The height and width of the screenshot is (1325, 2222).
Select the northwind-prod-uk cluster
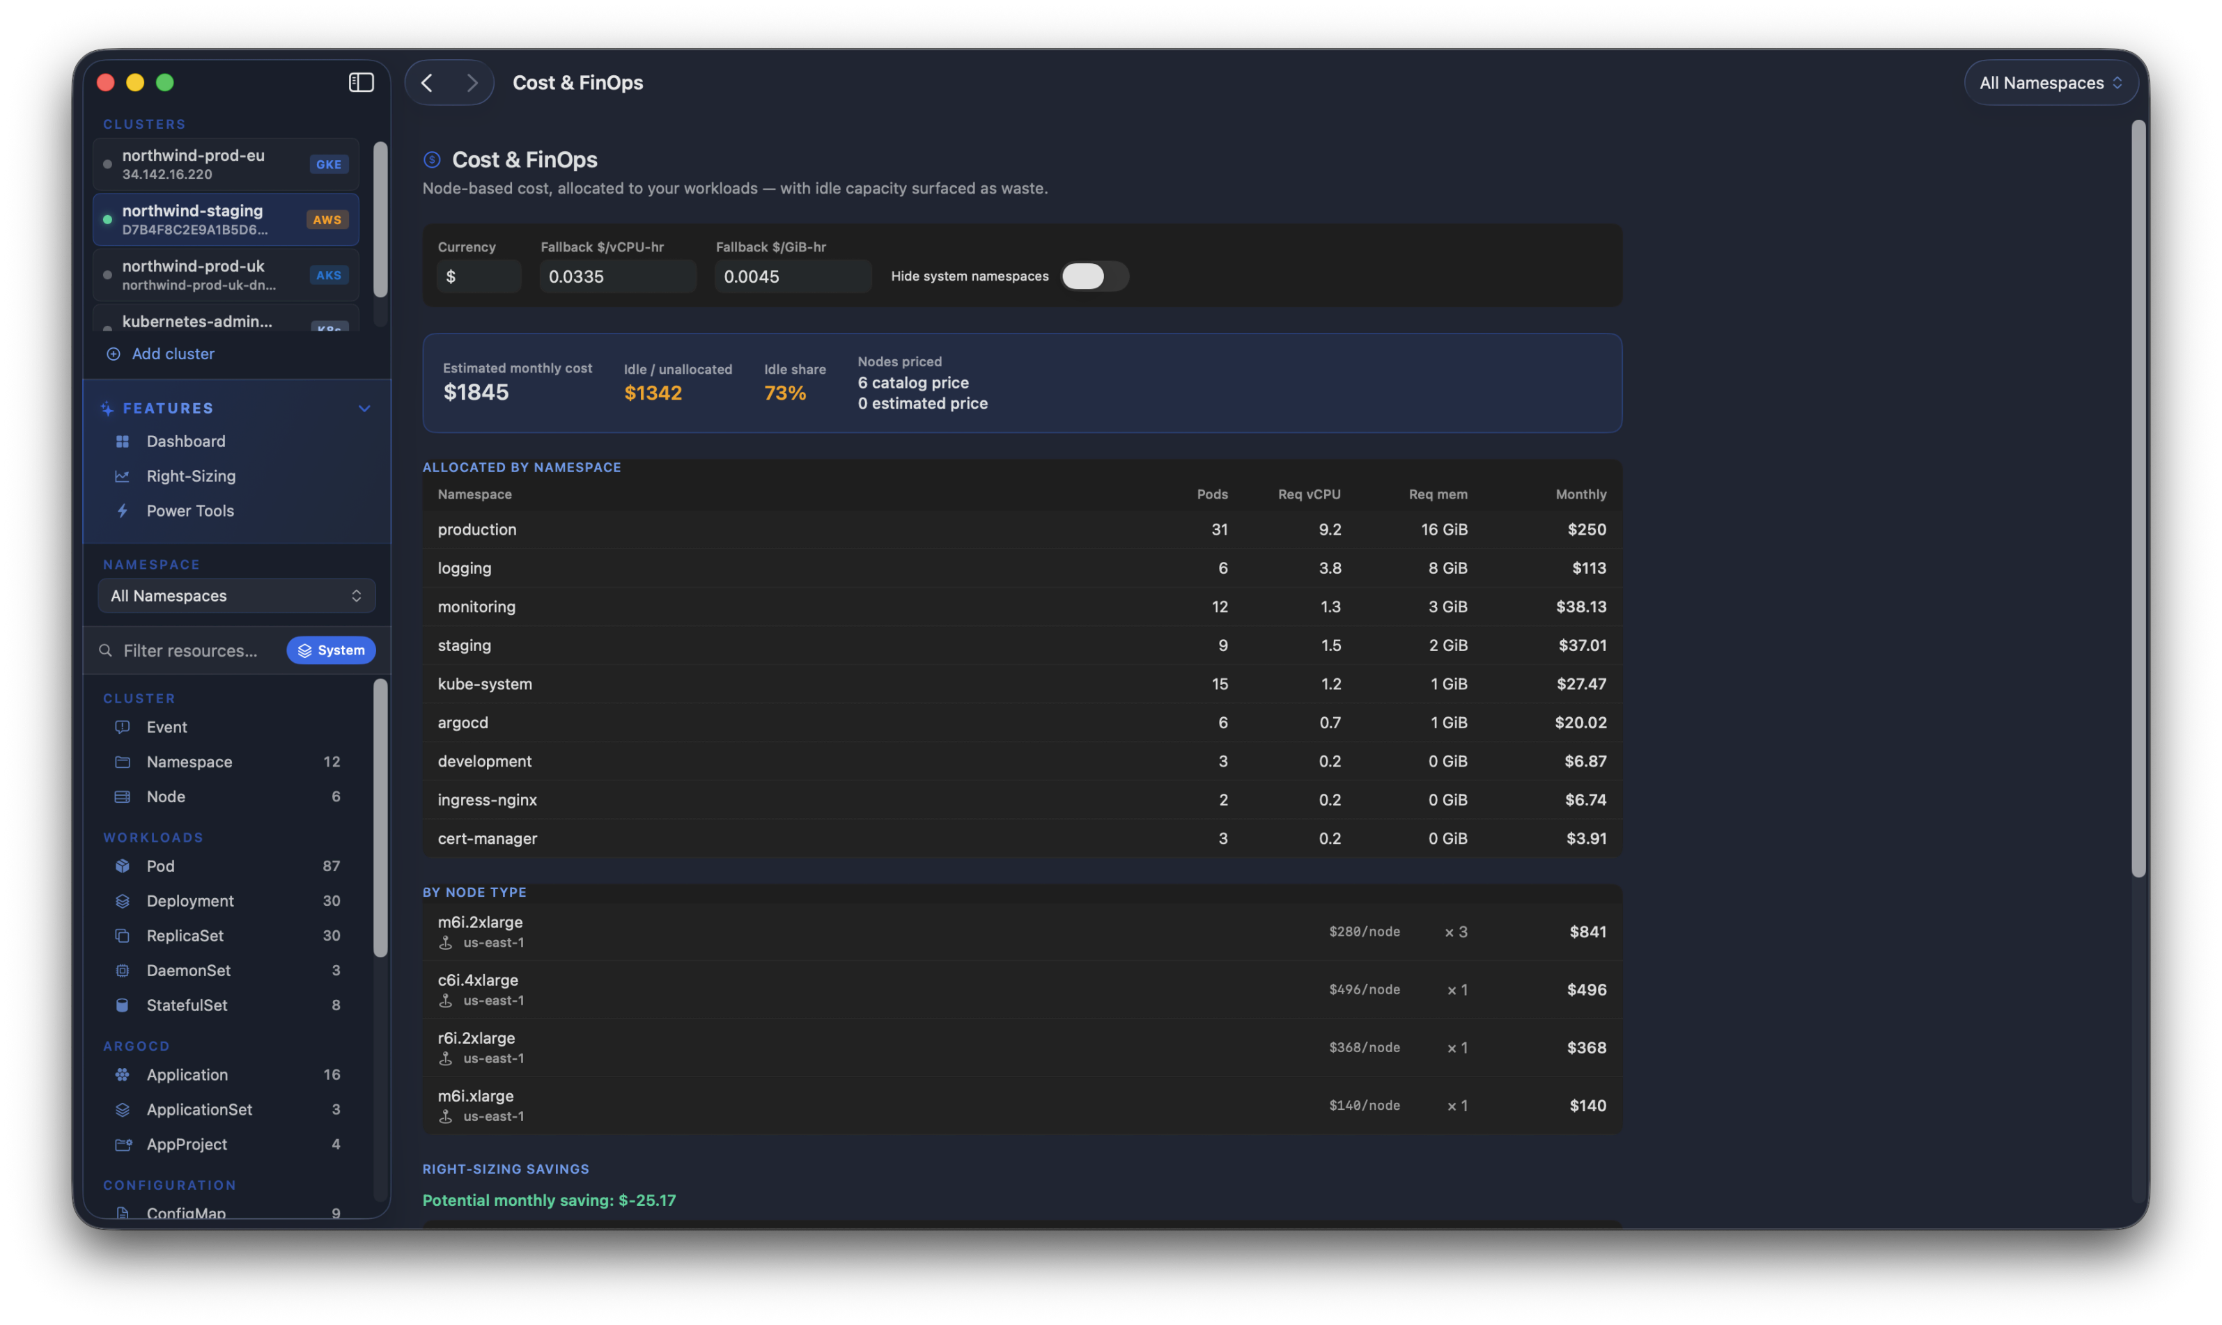[x=226, y=275]
